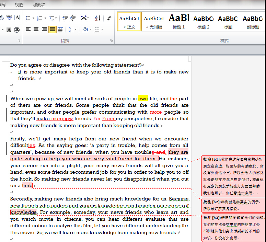This screenshot has width=266, height=242.
Task: Apply the 标题 style
Action: pyautogui.click(x=228, y=22)
